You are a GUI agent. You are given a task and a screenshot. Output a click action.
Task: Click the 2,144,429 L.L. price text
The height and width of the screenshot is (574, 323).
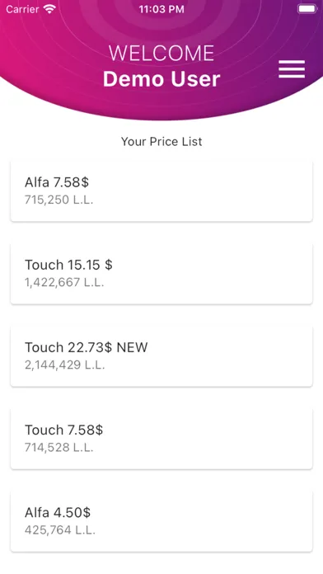click(65, 365)
